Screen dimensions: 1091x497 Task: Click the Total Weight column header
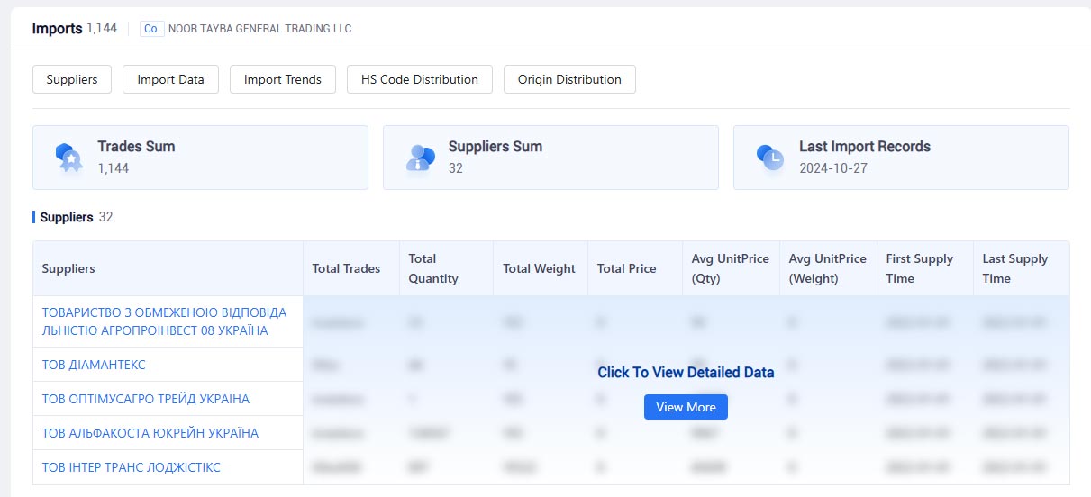point(539,268)
